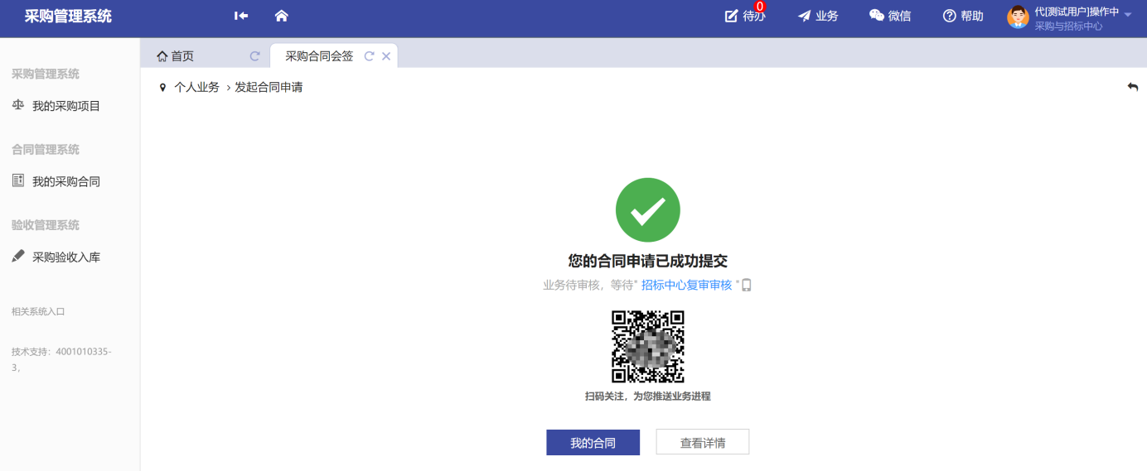Click the back arrow at top right
Image resolution: width=1147 pixels, height=471 pixels.
coord(1132,87)
